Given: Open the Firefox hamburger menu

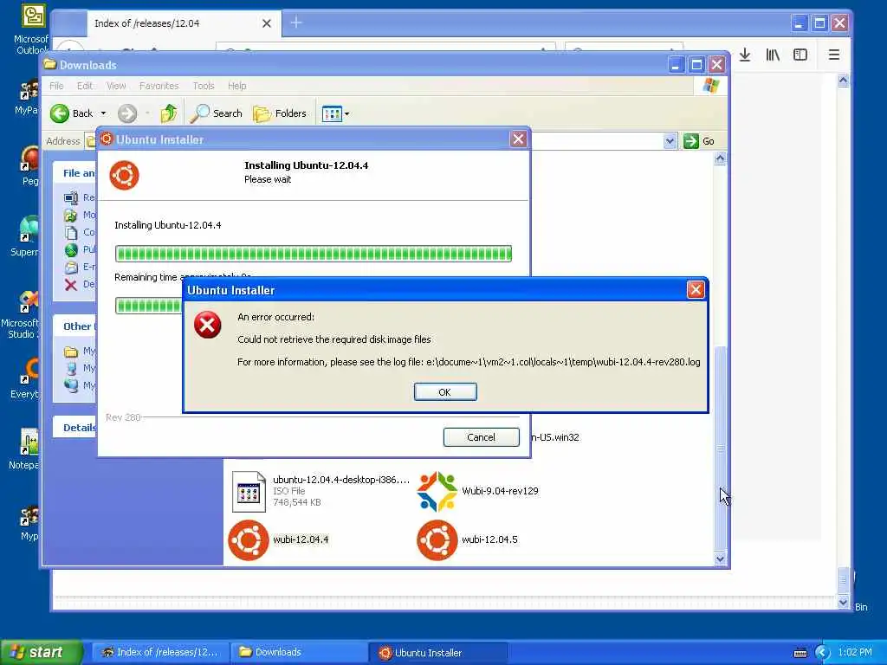Looking at the screenshot, I should (x=834, y=55).
